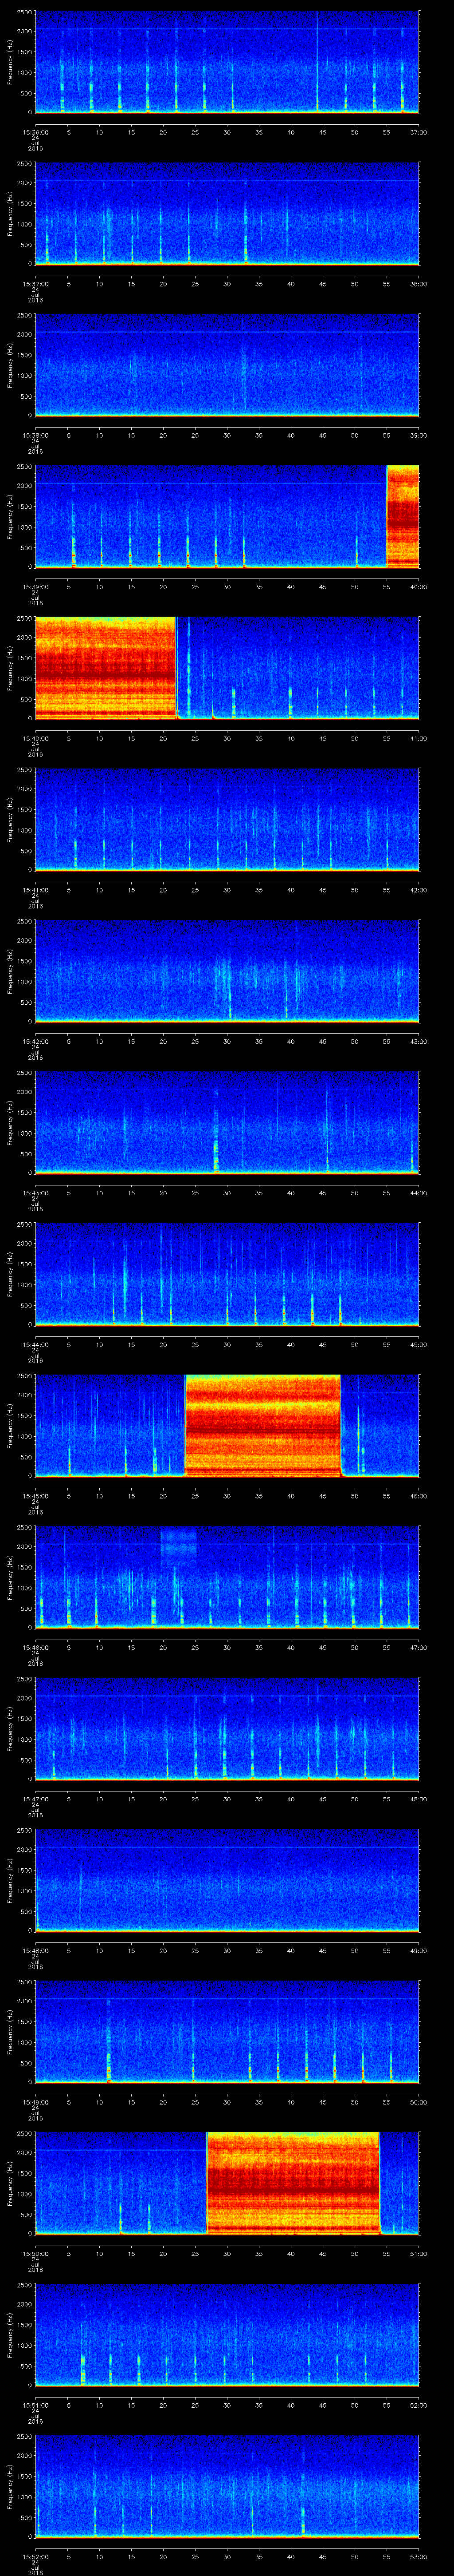Screen dimensions: 454x2576
Task: Click the tall vertical line near 44s in the 15:36 spectrogram
Action: tap(317, 60)
